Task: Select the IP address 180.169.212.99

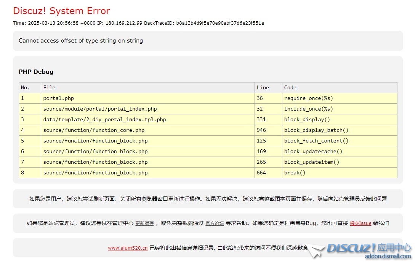Action: 124,23
